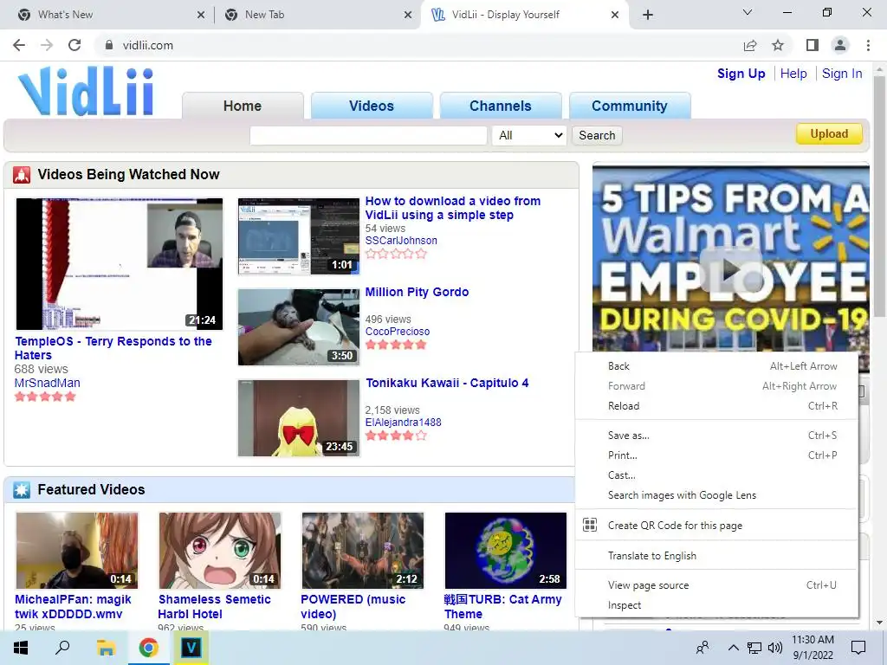The height and width of the screenshot is (665, 887).
Task: Select Reload in the context menu
Action: [x=716, y=406]
